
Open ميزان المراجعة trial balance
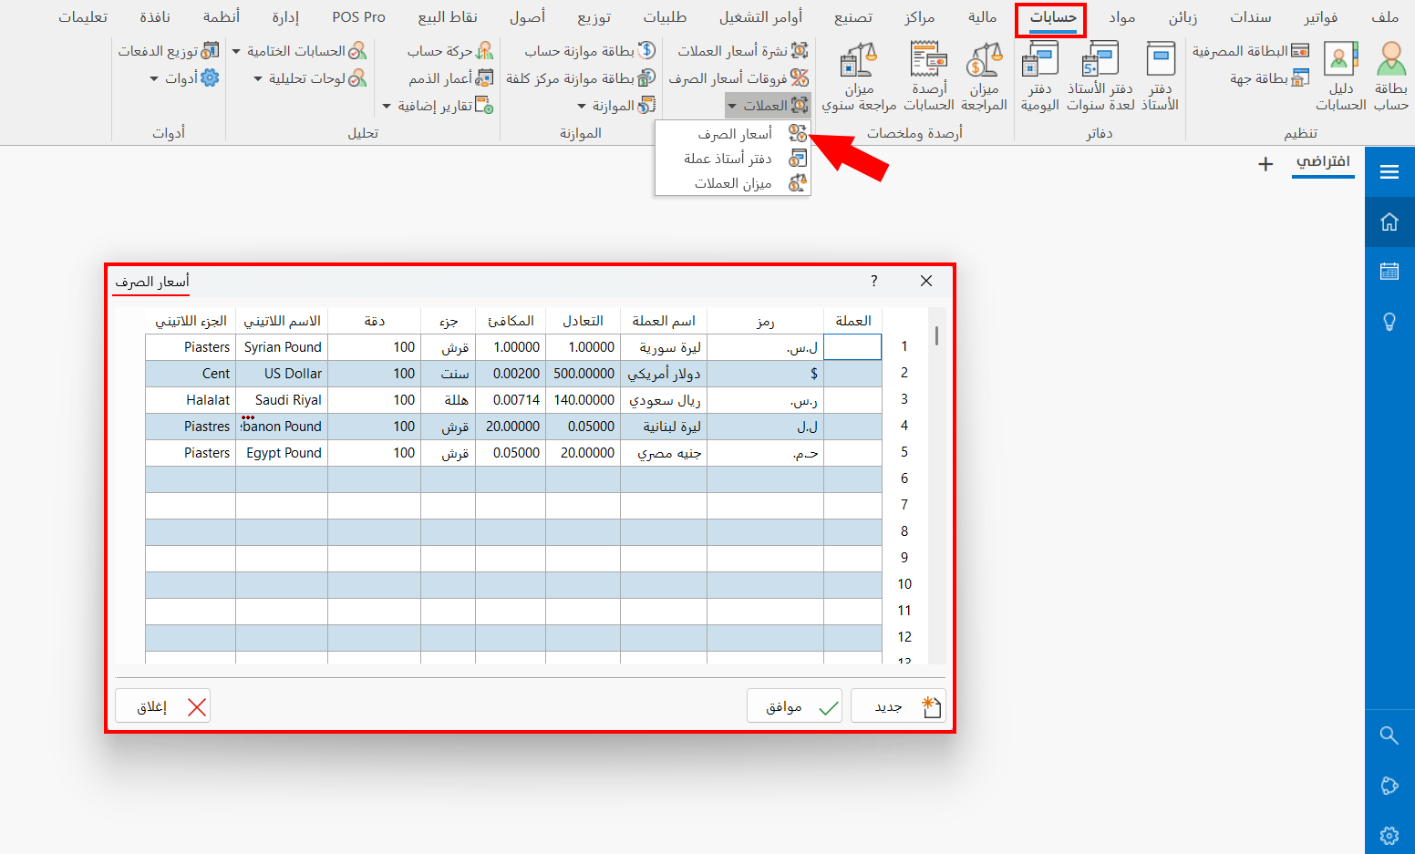pos(984,77)
